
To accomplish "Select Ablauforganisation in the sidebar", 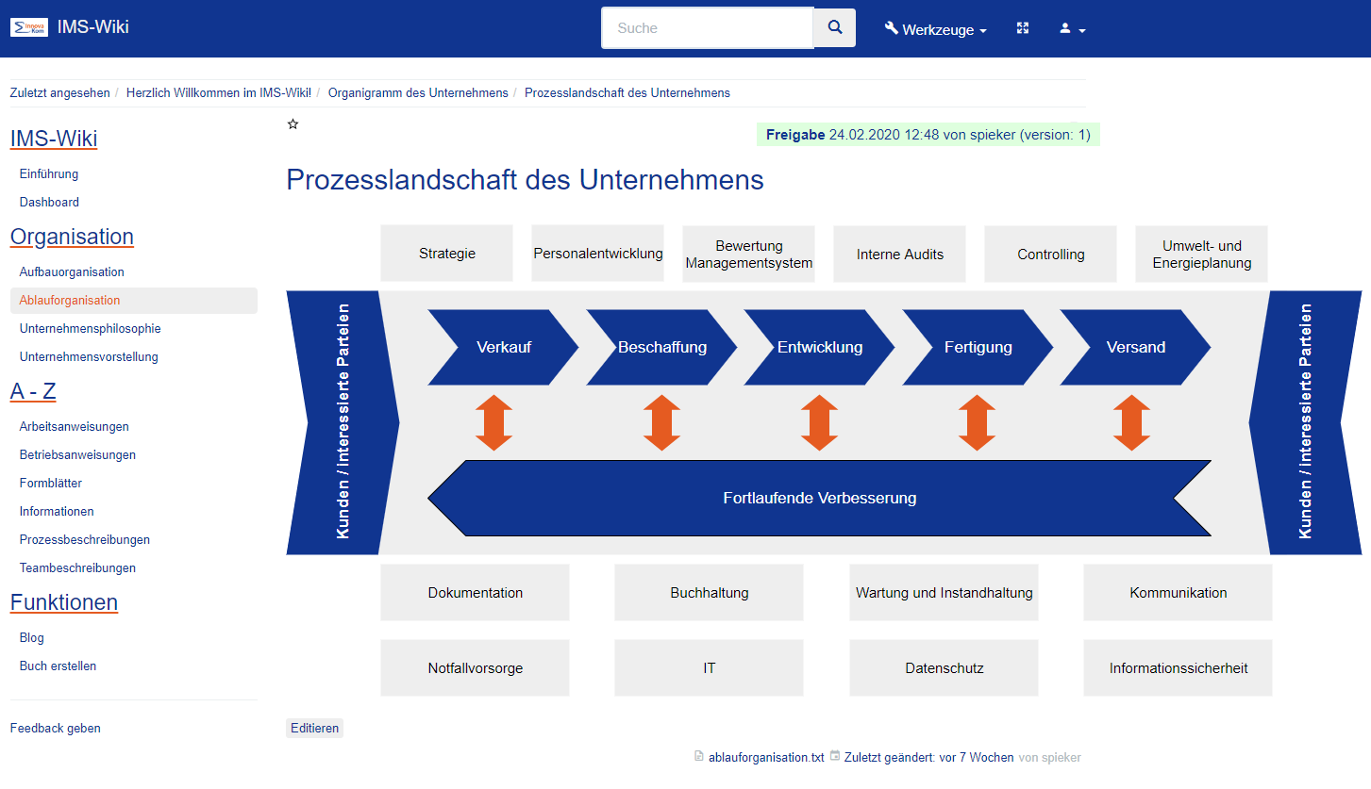I will pos(71,300).
